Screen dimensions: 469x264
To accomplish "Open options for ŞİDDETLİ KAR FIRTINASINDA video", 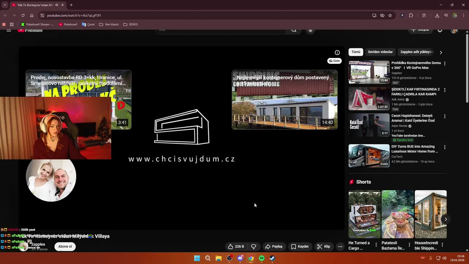I will coord(445,90).
